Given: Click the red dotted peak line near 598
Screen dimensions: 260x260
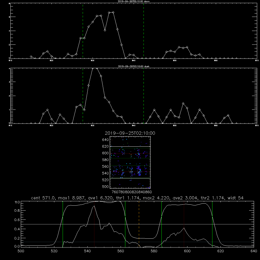Looking at the screenshot, I should tap(184, 224).
